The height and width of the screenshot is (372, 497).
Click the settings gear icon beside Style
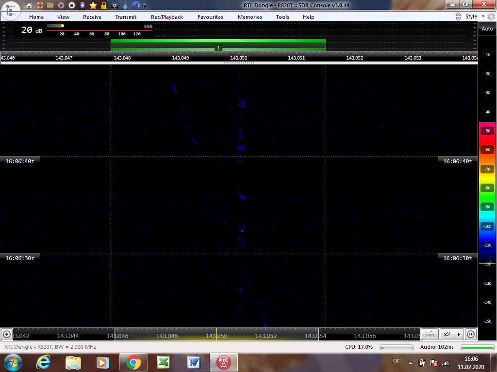491,16
